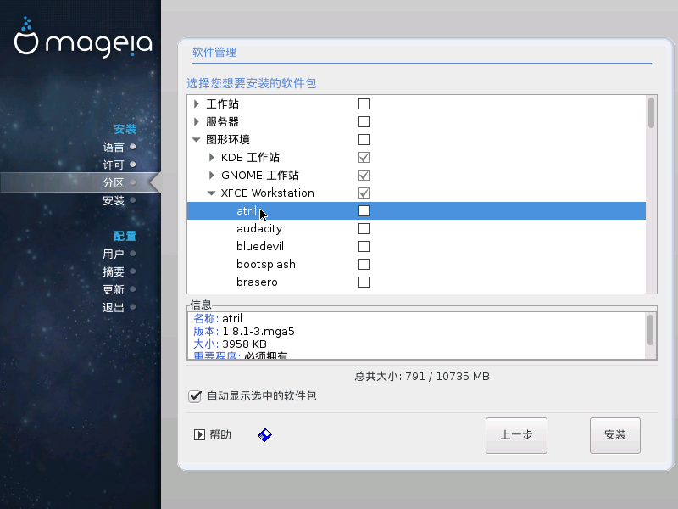
Task: Click the 大小: 3958 KB info line
Action: click(230, 344)
